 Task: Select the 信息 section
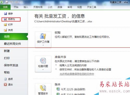pos(14,37)
